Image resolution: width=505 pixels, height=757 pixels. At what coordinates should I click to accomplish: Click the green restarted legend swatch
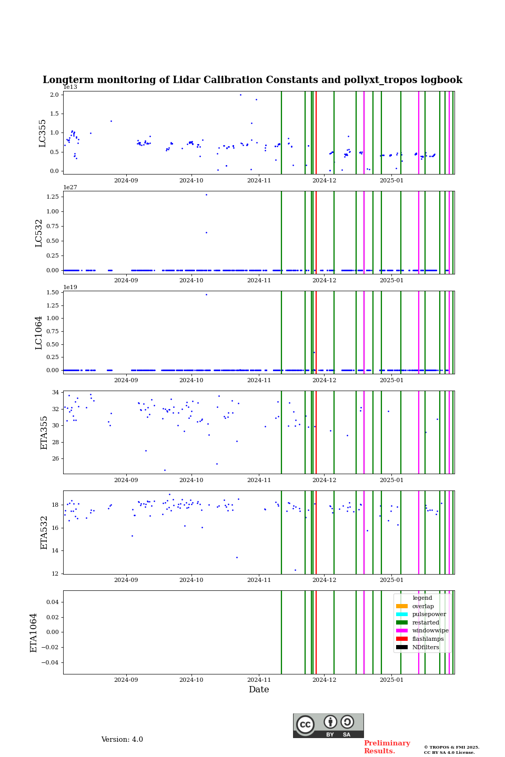pyautogui.click(x=402, y=622)
